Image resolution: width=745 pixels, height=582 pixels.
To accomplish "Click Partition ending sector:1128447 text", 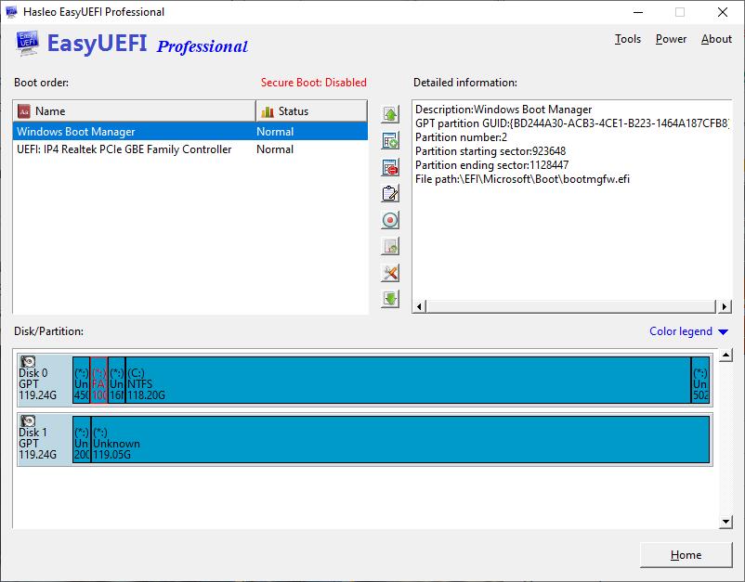I will (491, 165).
